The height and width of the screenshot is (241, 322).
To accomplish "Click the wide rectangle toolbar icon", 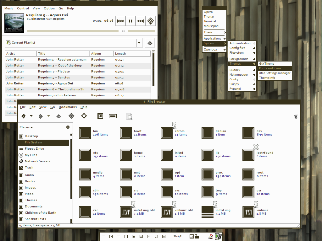I will pyautogui.click(x=113, y=116).
